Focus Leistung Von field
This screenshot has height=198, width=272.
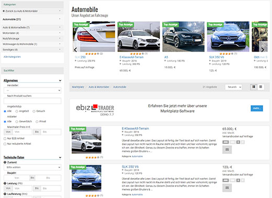click(22, 188)
